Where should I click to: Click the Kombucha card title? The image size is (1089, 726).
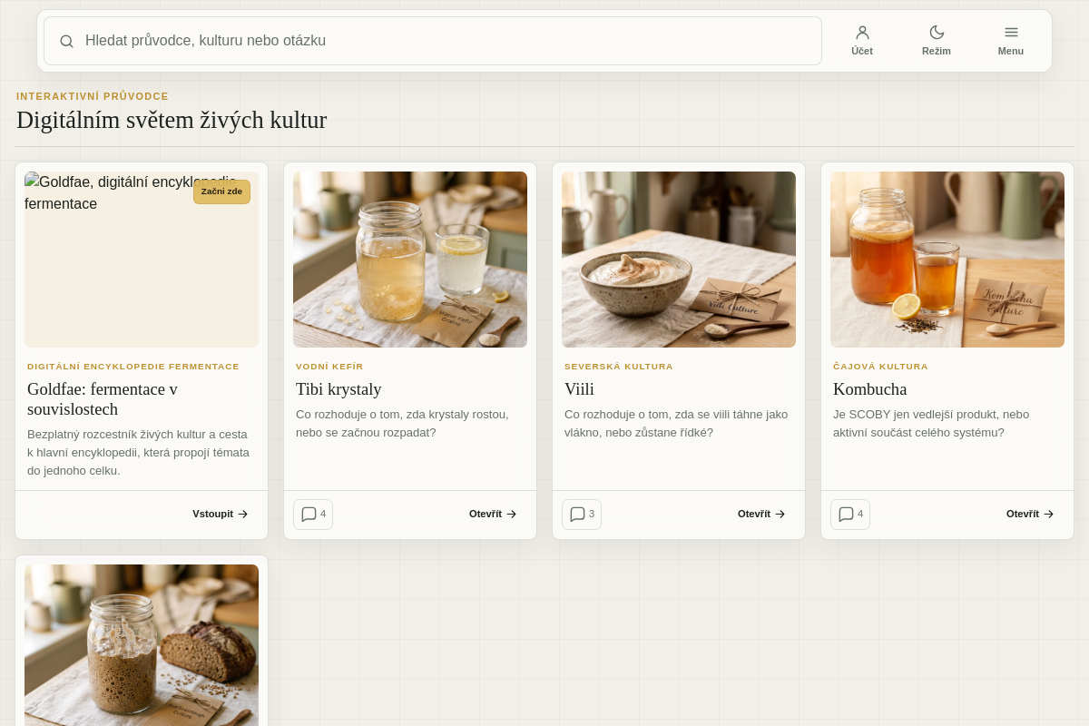click(x=870, y=389)
